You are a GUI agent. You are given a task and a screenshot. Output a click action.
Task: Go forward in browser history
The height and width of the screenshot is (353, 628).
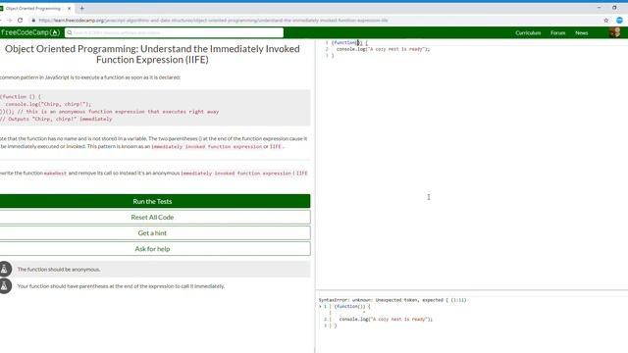[x=9, y=20]
